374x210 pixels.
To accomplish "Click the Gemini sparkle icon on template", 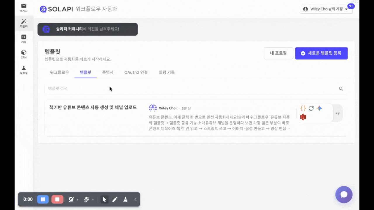I will pyautogui.click(x=319, y=108).
